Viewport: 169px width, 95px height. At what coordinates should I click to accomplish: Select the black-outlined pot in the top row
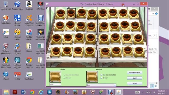coord(71,13)
